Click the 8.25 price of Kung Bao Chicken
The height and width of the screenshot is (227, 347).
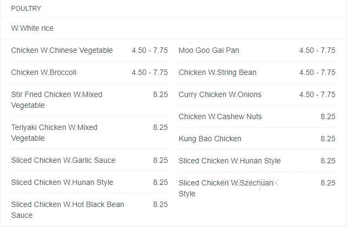(328, 139)
